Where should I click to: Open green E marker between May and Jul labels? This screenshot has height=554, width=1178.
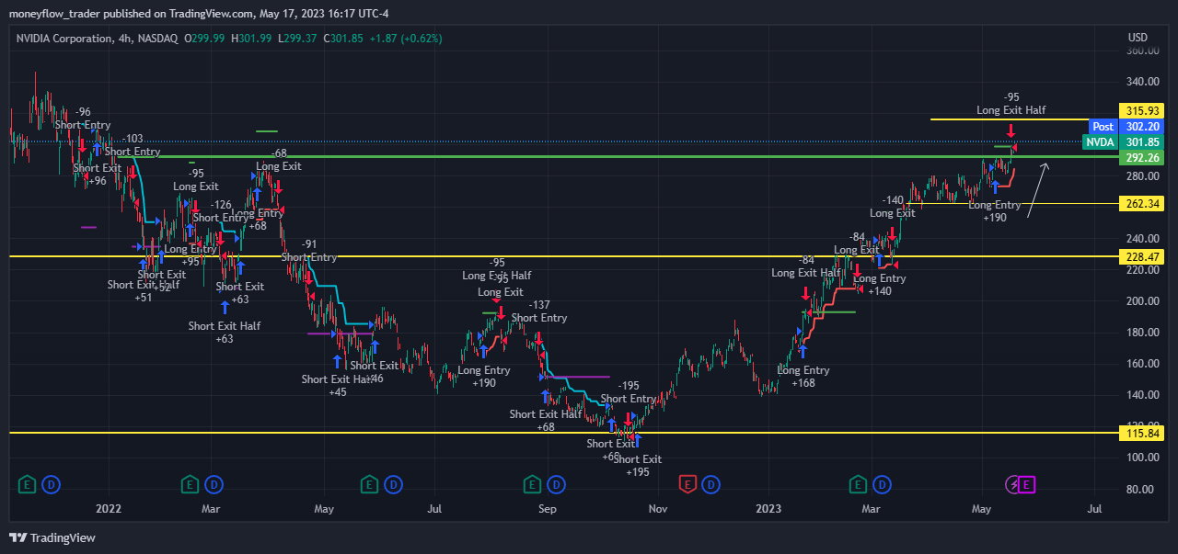coord(369,483)
